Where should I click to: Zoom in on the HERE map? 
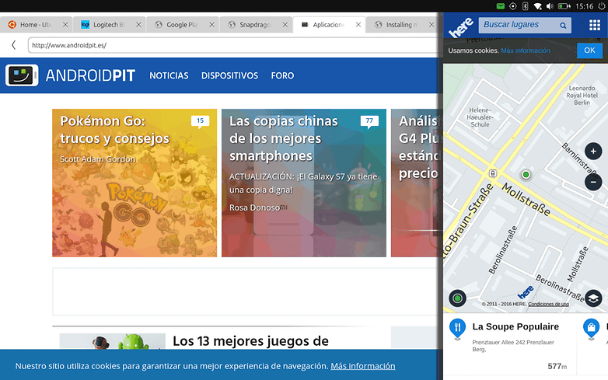pos(593,152)
